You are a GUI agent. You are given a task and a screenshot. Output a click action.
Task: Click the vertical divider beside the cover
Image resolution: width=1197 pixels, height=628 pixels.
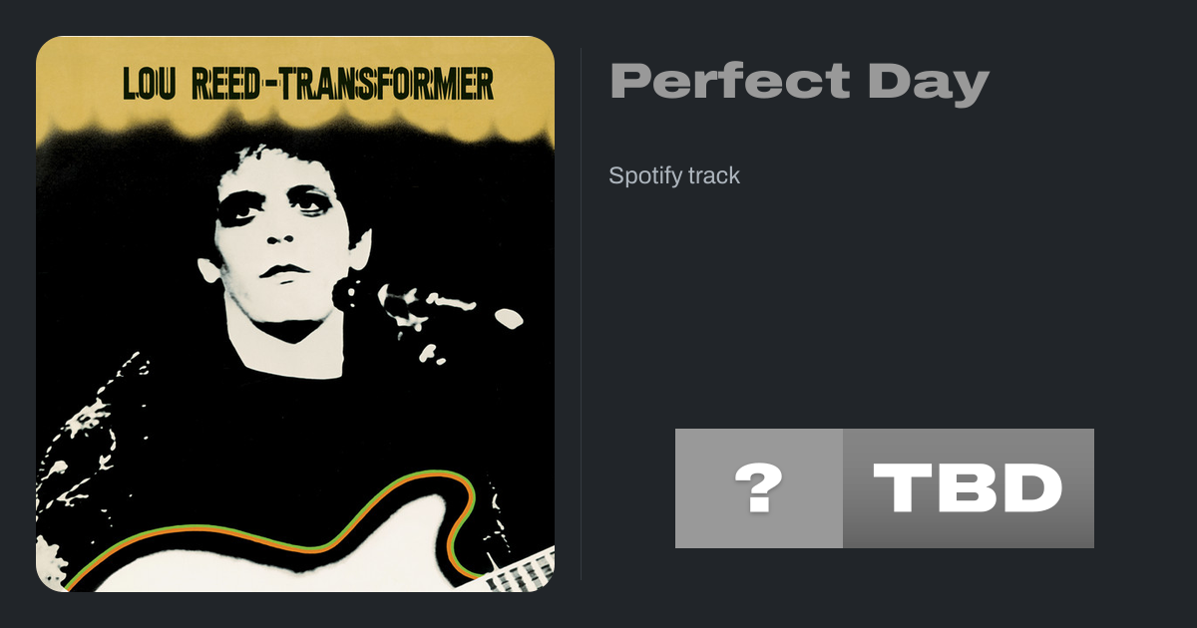click(x=581, y=314)
